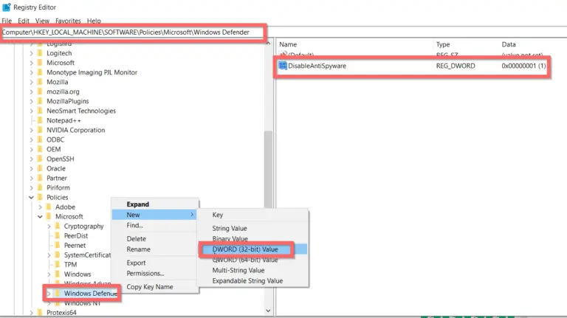Expand the Mozilla key

coord(31,82)
